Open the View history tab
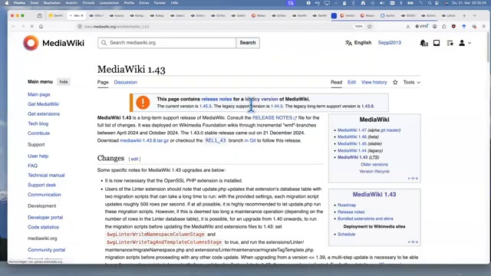491x276 pixels. (374, 82)
